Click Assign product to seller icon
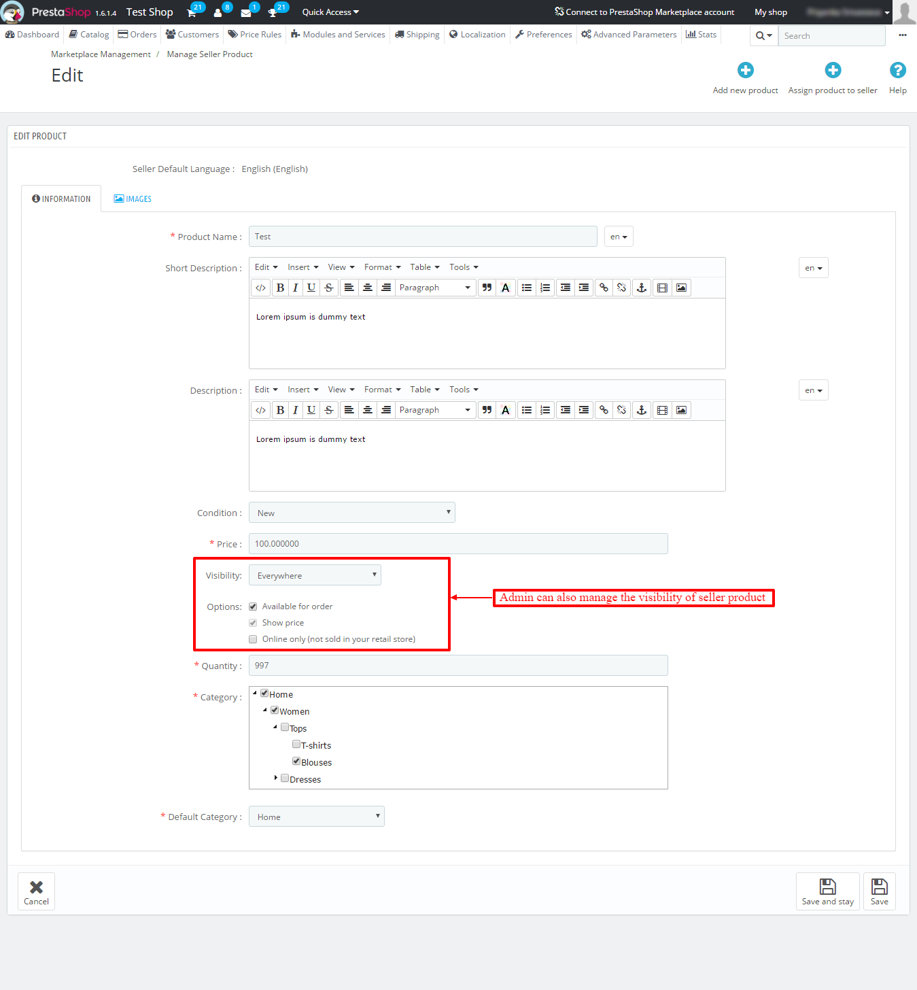This screenshot has width=917, height=990. (x=833, y=70)
